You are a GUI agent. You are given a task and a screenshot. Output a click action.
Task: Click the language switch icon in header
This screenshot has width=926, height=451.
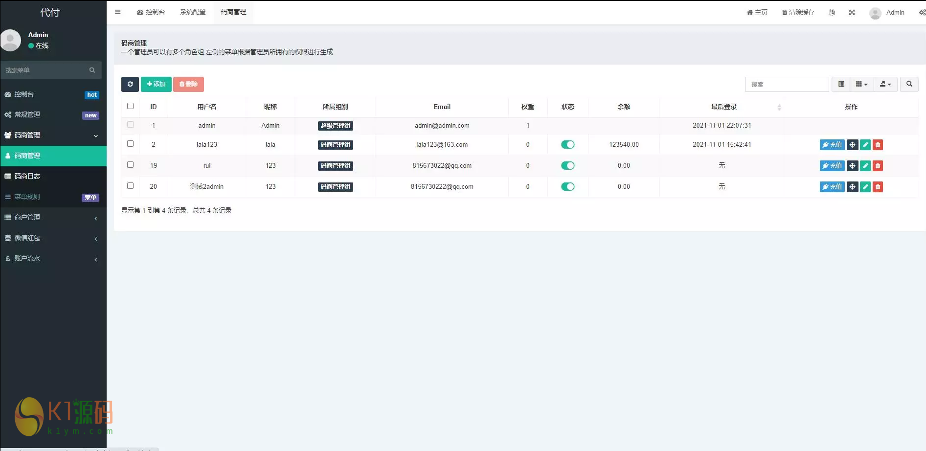coord(832,12)
